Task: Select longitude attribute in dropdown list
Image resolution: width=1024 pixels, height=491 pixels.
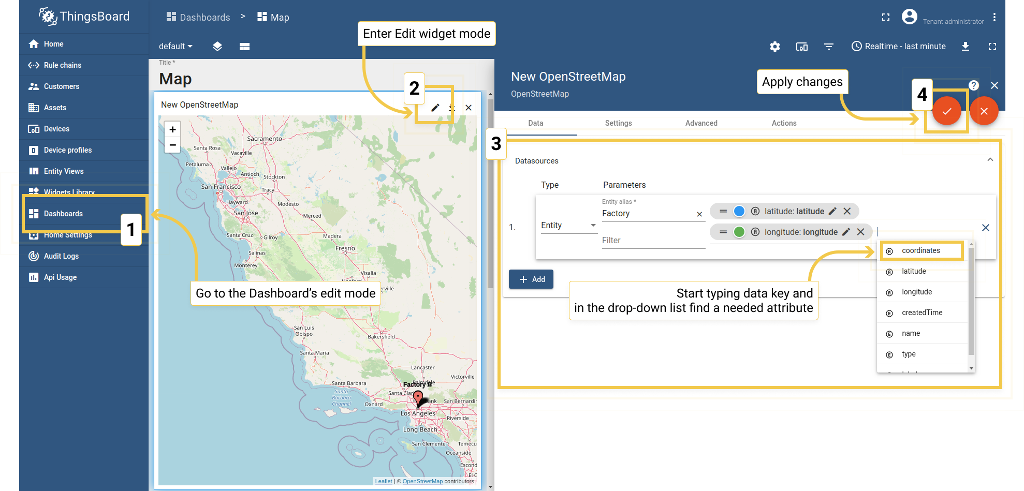Action: [x=921, y=292]
